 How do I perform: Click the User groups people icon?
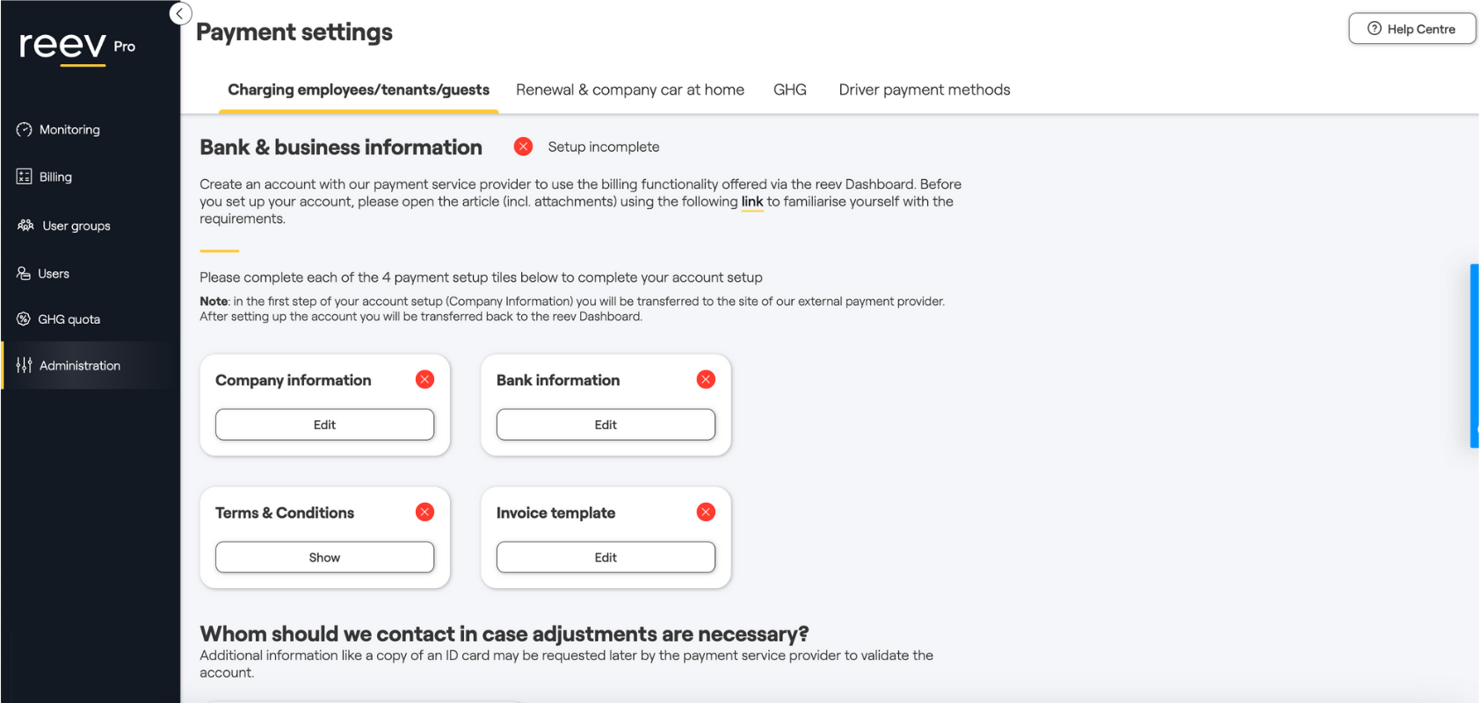pos(25,226)
